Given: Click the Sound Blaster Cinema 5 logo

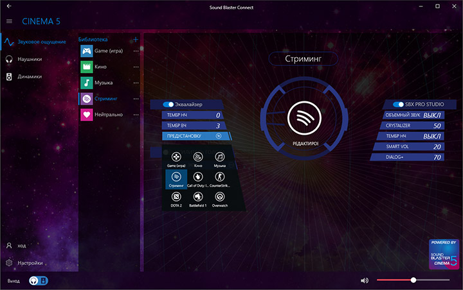Looking at the screenshot, I should point(444,254).
